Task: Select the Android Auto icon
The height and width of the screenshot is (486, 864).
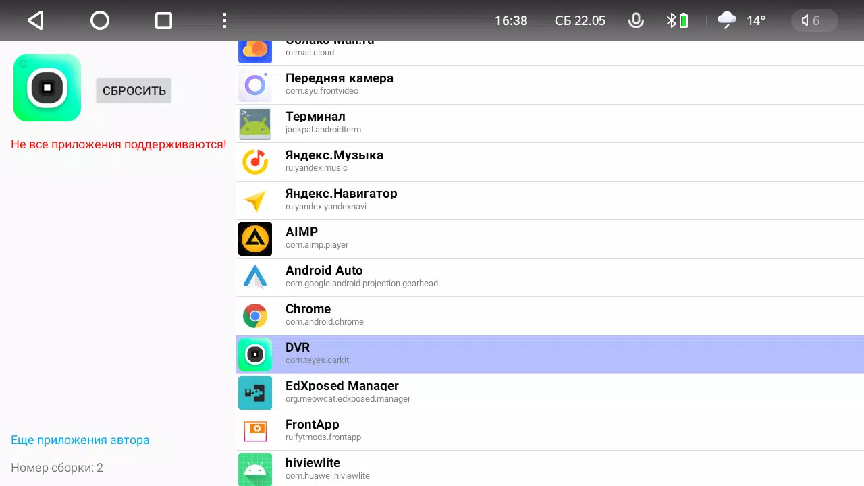Action: tap(255, 277)
